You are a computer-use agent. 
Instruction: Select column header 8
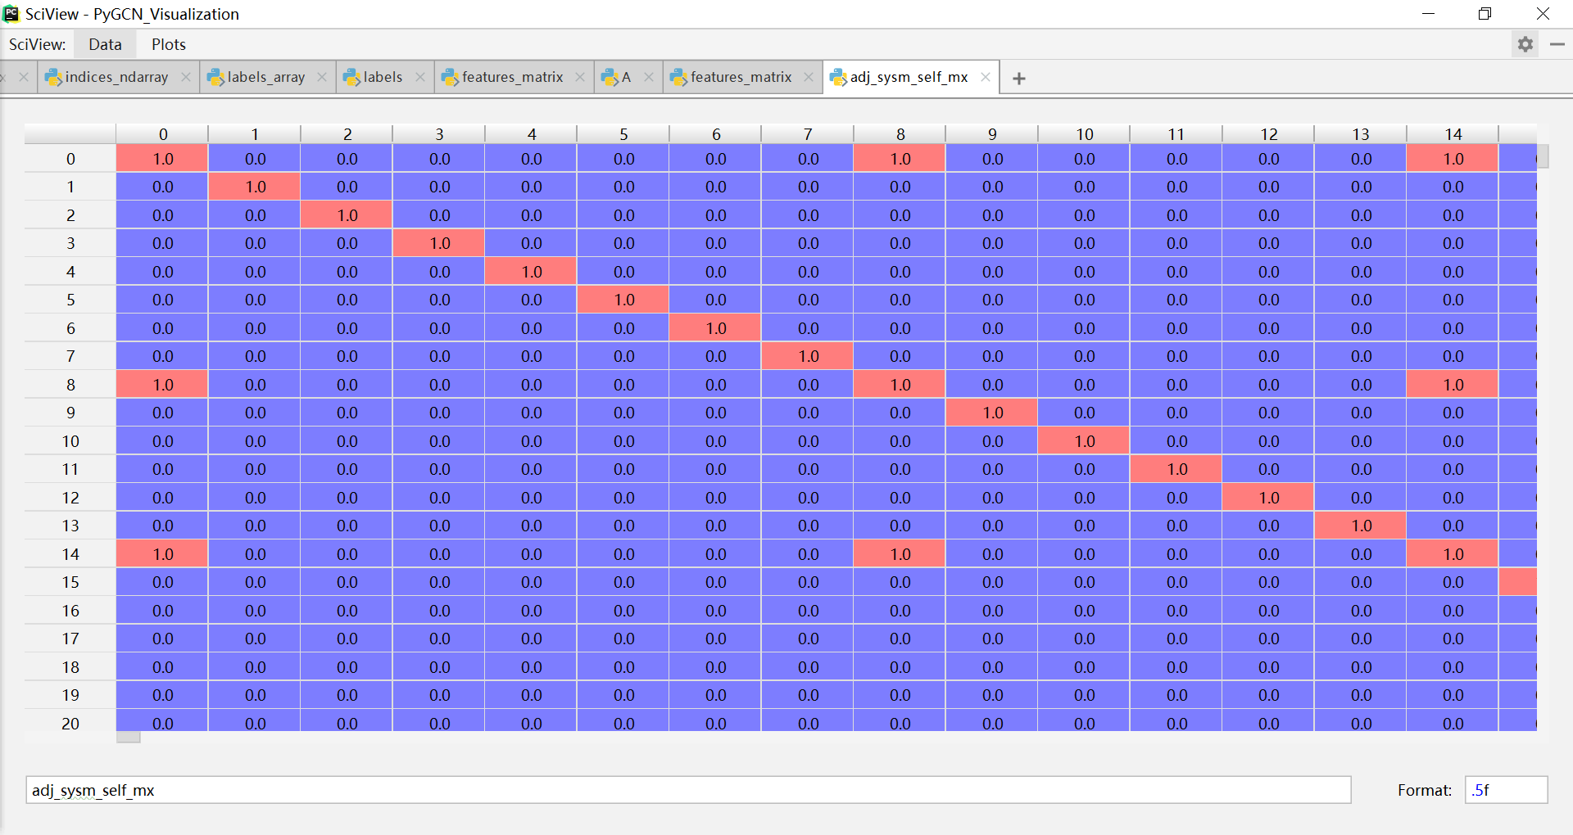(900, 134)
